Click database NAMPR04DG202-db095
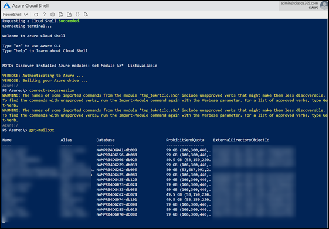 pyautogui.click(x=117, y=170)
